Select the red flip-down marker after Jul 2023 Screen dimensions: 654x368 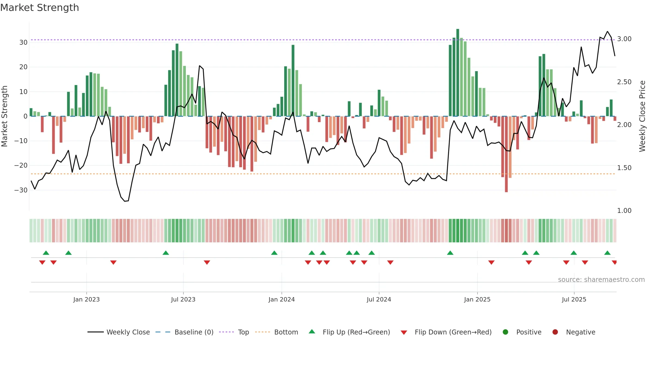click(207, 263)
